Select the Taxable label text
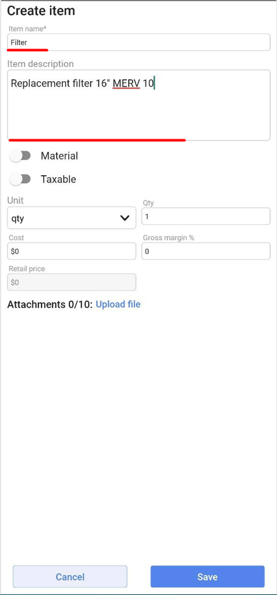The height and width of the screenshot is (595, 277). 59,179
